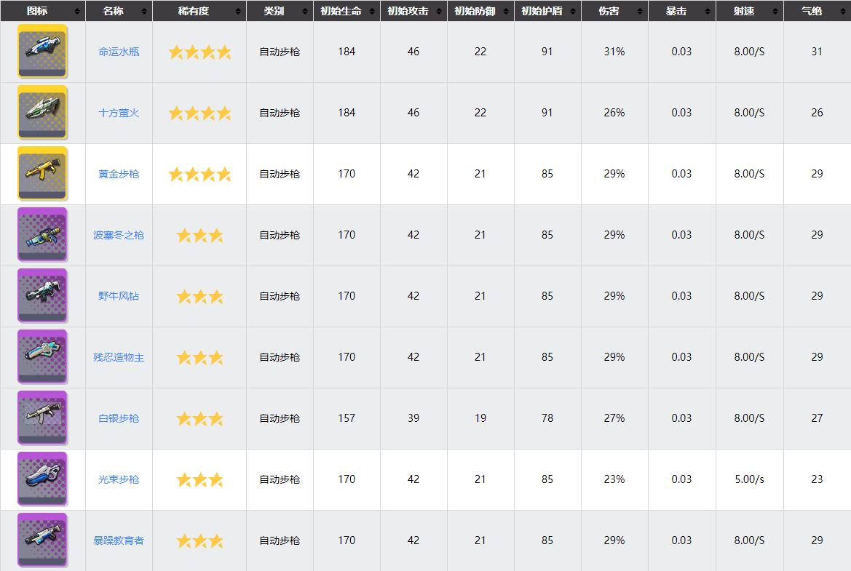This screenshot has height=571, width=851.
Task: Click the 光束步枪 beam rifle icon
Action: click(x=42, y=479)
